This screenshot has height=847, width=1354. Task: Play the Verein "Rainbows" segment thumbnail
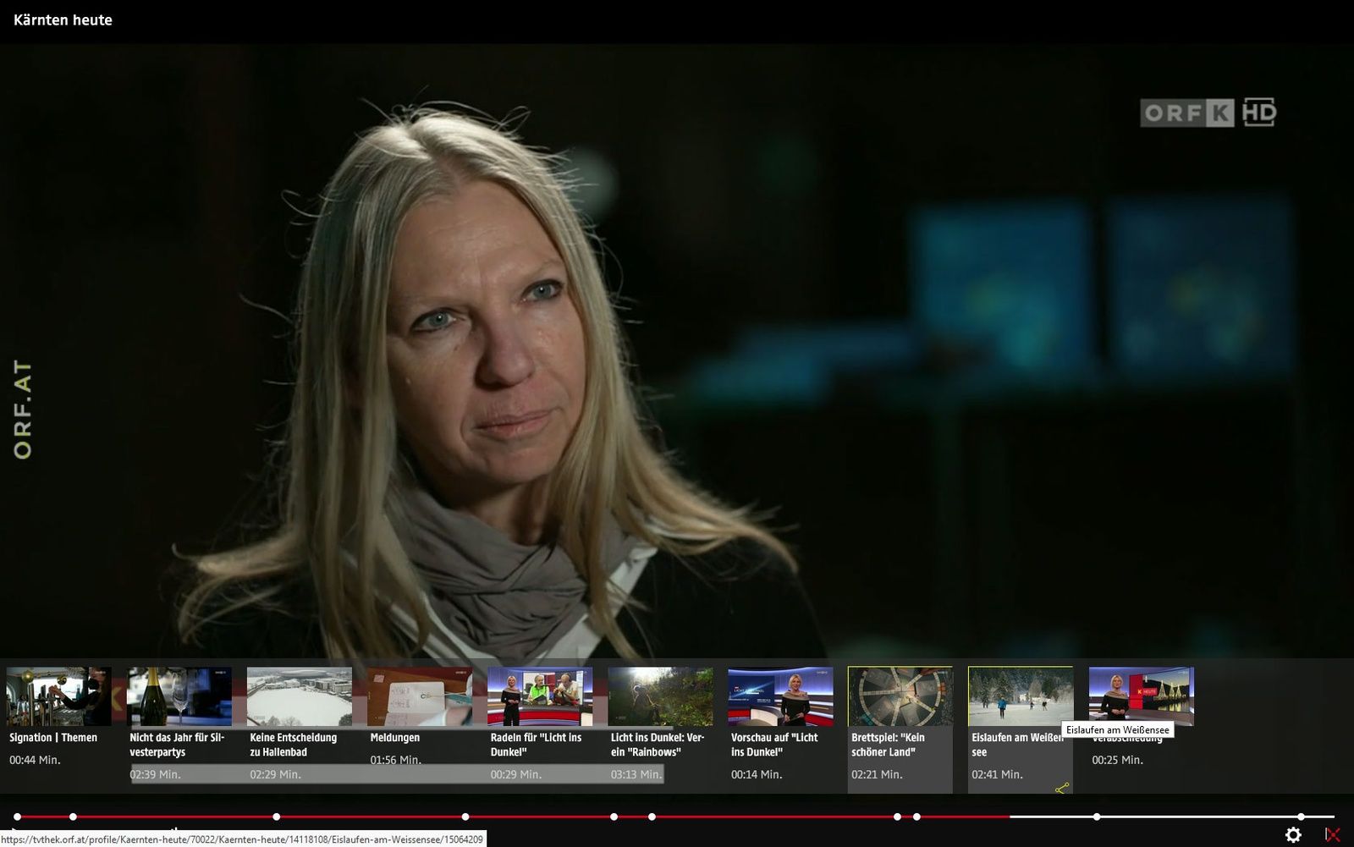click(x=660, y=696)
